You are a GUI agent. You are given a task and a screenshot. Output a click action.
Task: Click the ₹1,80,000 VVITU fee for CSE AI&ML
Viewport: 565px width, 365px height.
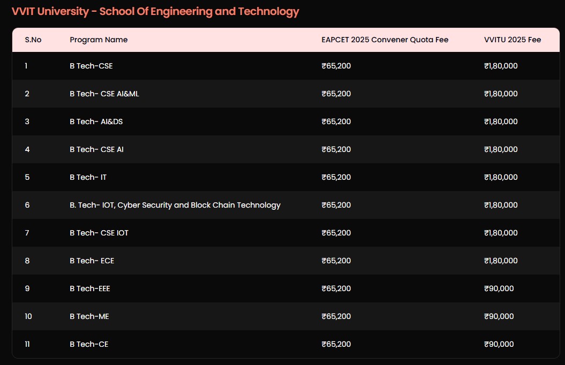(x=501, y=94)
